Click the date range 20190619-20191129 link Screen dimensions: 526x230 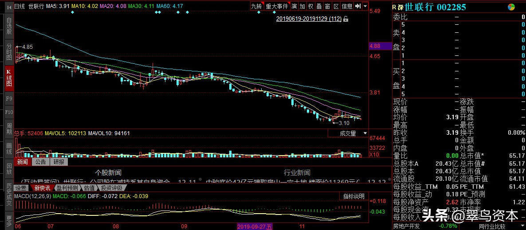coord(309,19)
